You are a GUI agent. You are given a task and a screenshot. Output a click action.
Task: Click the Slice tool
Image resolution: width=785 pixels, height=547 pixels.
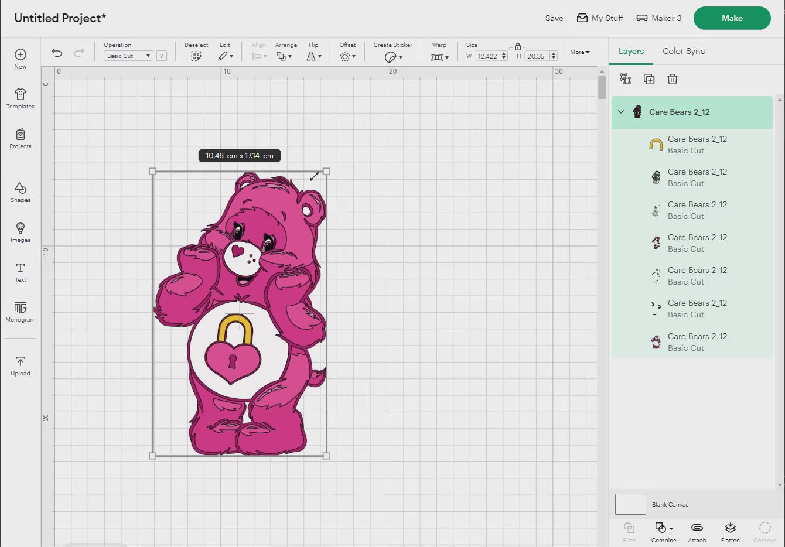tap(629, 532)
